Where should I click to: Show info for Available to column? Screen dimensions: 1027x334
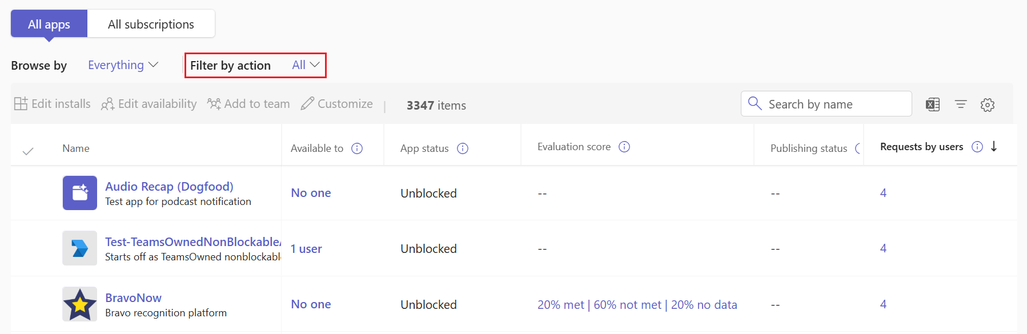[x=357, y=148]
